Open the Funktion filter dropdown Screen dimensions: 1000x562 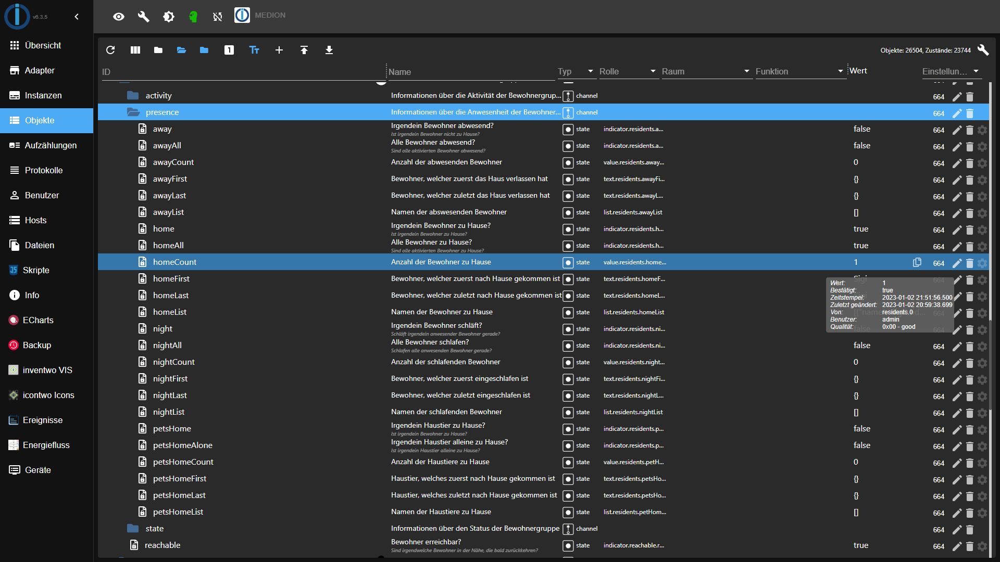800,71
